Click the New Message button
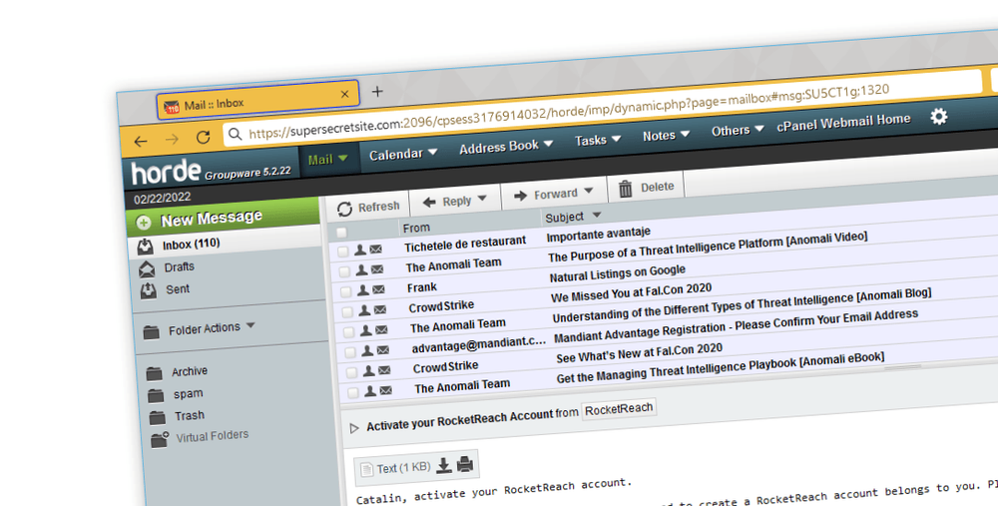 point(211,220)
